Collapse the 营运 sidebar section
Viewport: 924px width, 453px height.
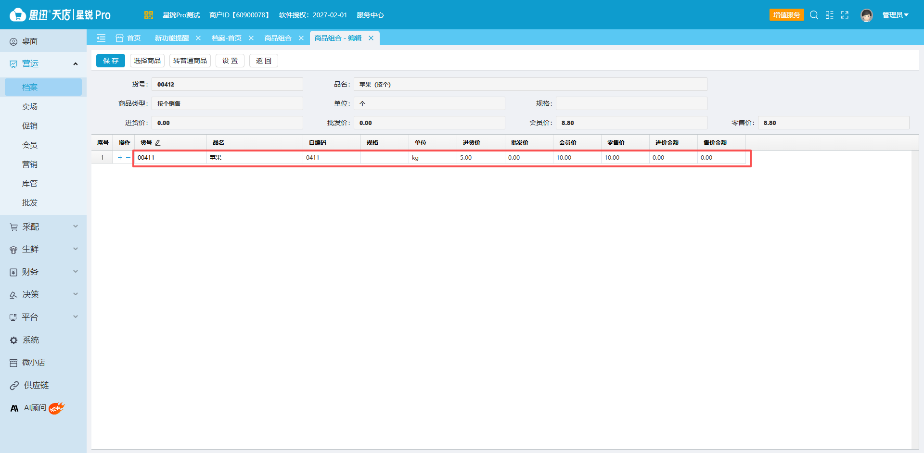pyautogui.click(x=76, y=64)
